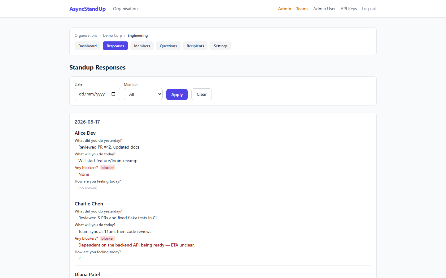The image size is (446, 278).
Task: Click the Member filter label
Action: 131,85
